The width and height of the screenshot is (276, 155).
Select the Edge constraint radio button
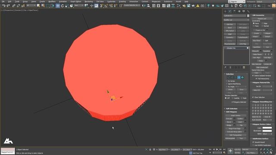click(262, 23)
